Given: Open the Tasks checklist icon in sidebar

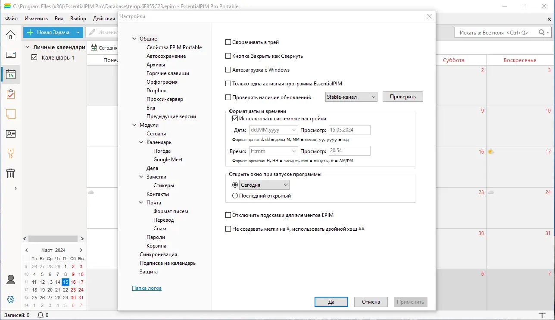Looking at the screenshot, I should point(10,94).
